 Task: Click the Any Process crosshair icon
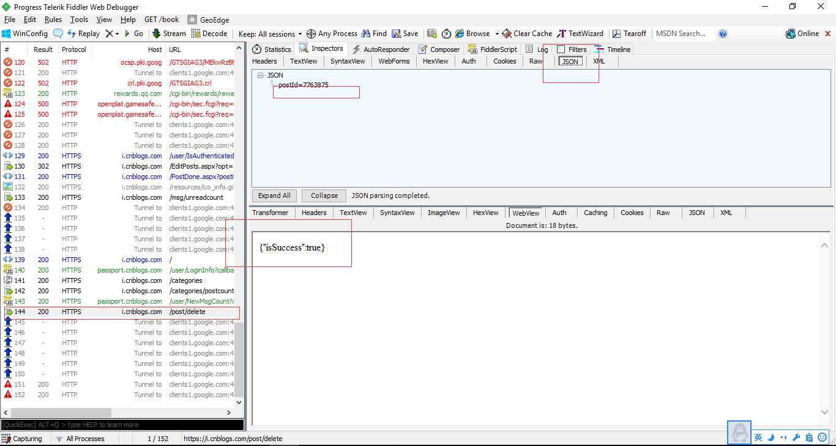pos(311,34)
